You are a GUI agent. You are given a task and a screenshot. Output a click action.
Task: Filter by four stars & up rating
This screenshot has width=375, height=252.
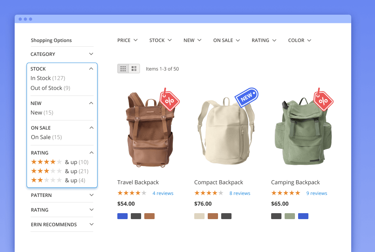coord(59,162)
